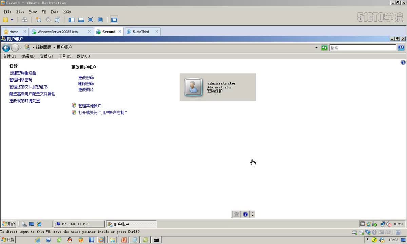Pause the VM with the yellow pause button
This screenshot has width=407, height=244.
pos(5,20)
